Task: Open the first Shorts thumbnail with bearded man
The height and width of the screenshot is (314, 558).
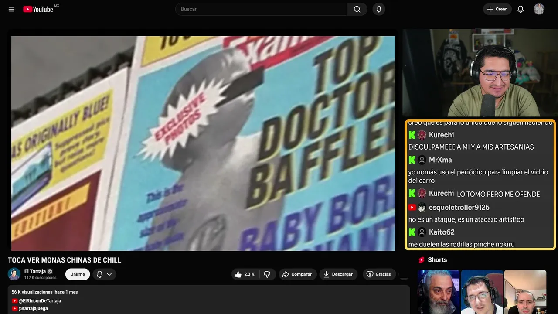Action: click(439, 292)
